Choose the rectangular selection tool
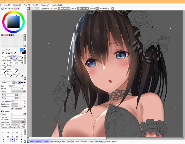 pos(3,50)
